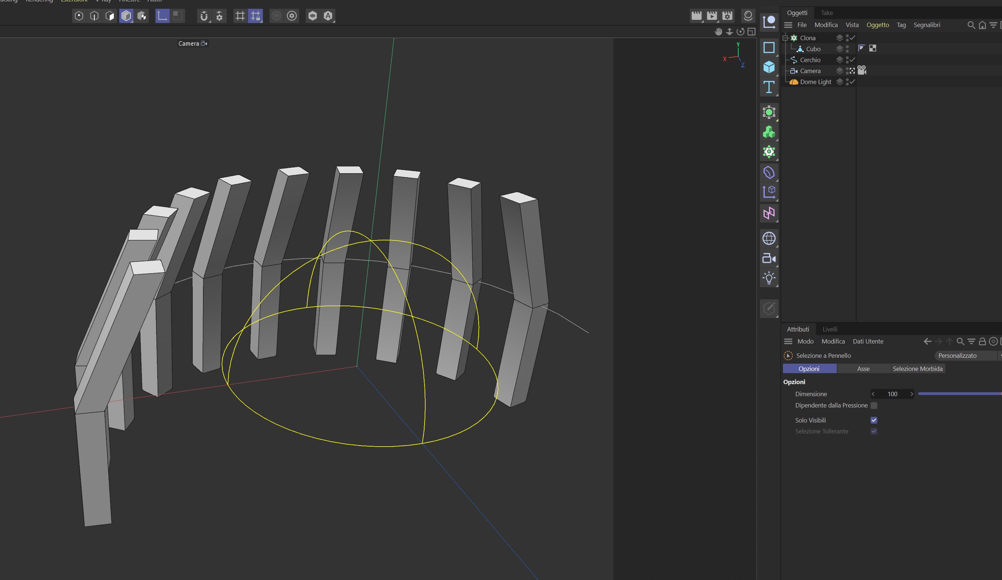Click the Light object icon in sidebar
Image resolution: width=1002 pixels, height=580 pixels.
pos(769,278)
